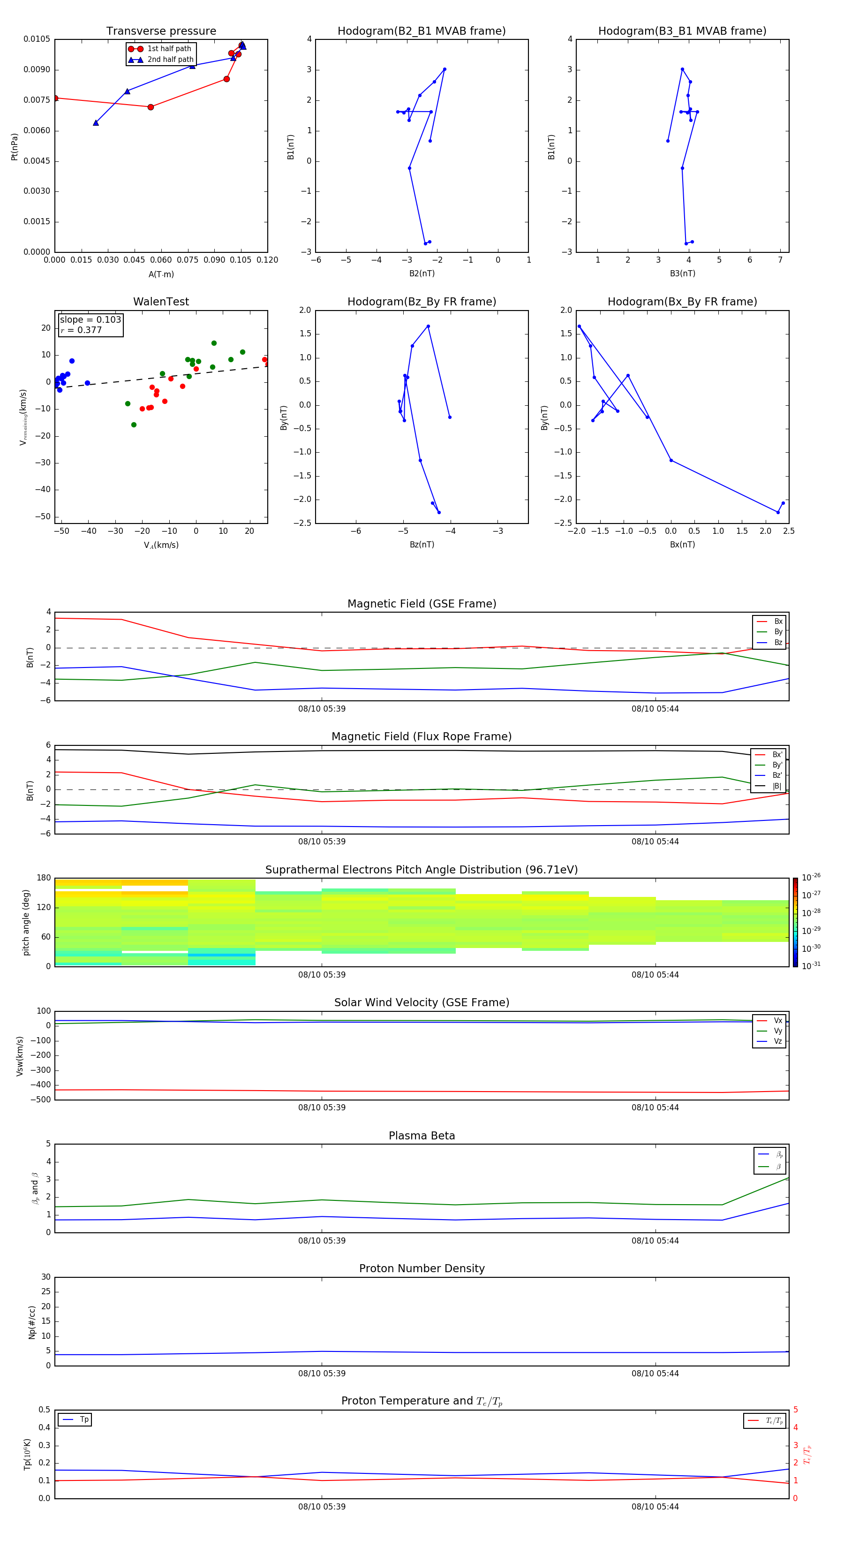844x1548 pixels.
Task: Click the 'Proton Number Density' title
Action: point(422,1268)
